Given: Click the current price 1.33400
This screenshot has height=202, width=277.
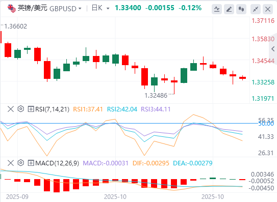Looking at the screenshot, I should (x=128, y=8).
